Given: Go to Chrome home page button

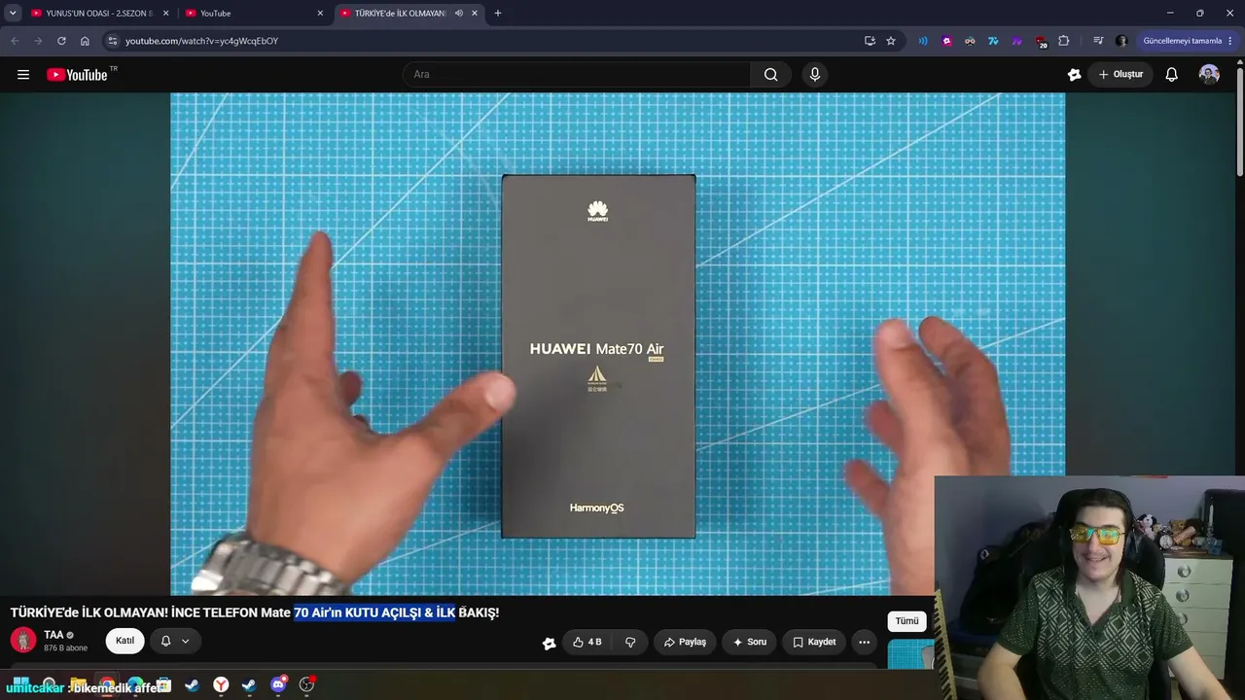Looking at the screenshot, I should pos(85,41).
